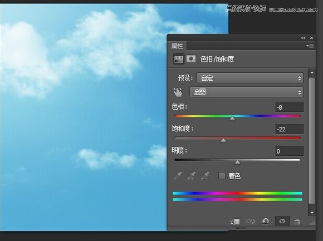
Task: Click the hue value field showing -8
Action: [x=289, y=107]
